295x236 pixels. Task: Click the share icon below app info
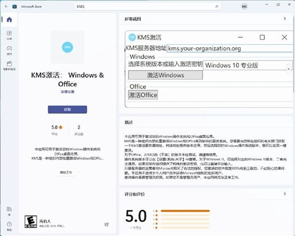tap(107, 224)
